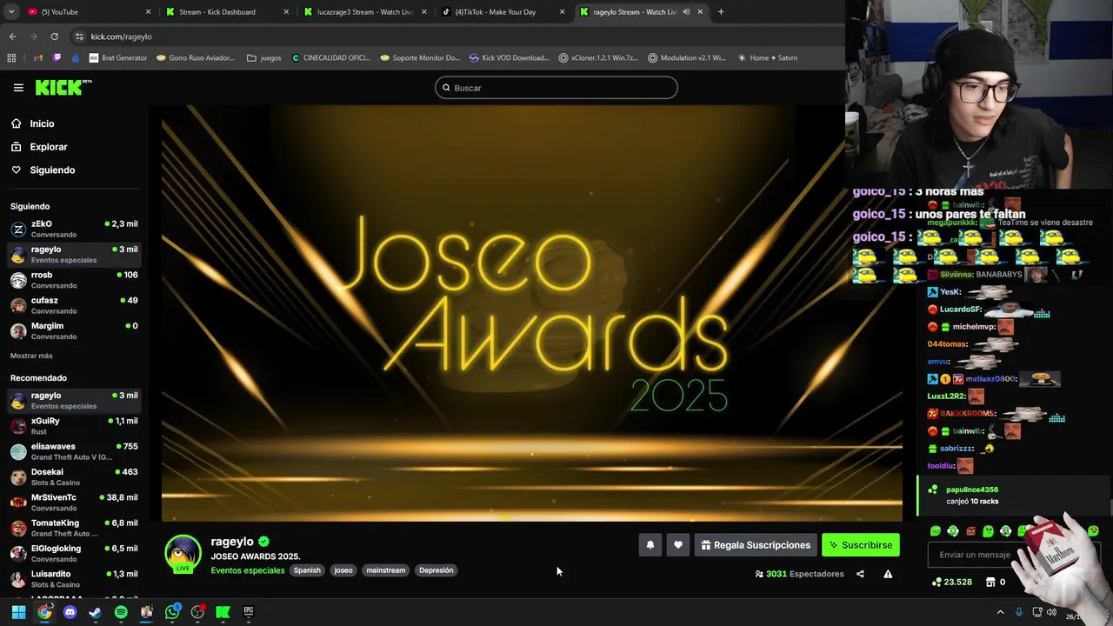Switch to Stream - Kick Dashboard tab
The image size is (1113, 626).
tap(226, 12)
